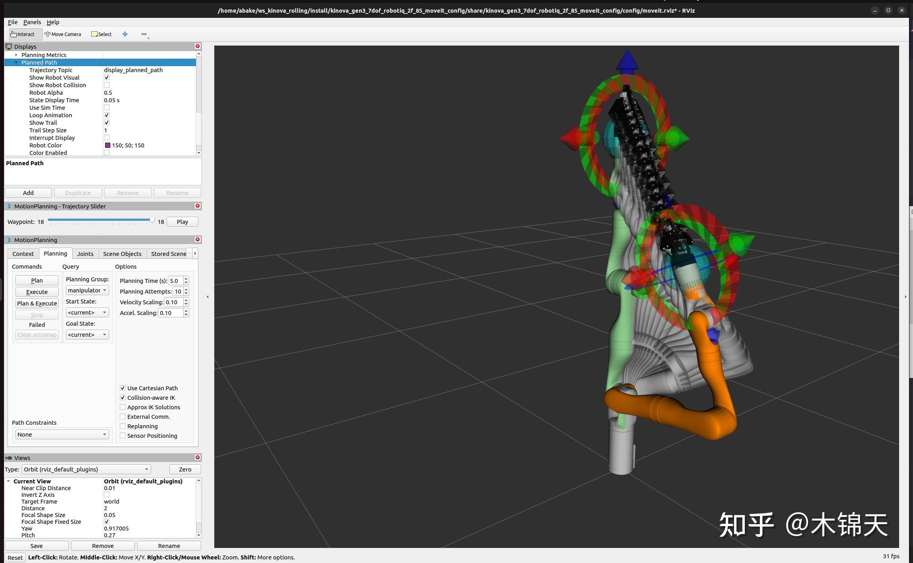Activate the Move Camera tool
Screen dimensions: 913x563
(63, 34)
